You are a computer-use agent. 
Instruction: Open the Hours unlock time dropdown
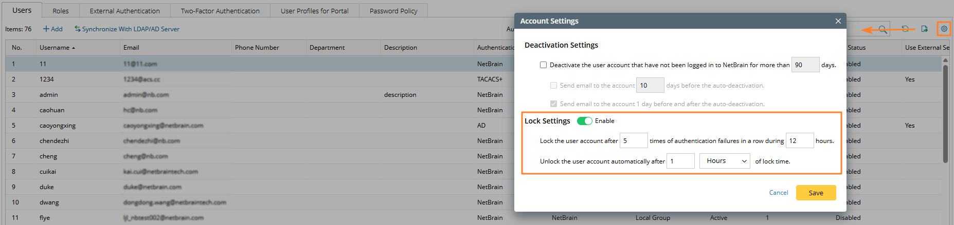tap(725, 161)
